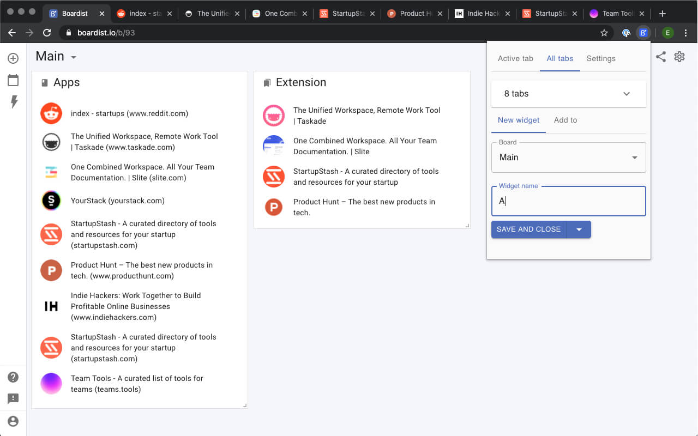The width and height of the screenshot is (698, 436).
Task: Expand the 8 tabs list
Action: [627, 94]
